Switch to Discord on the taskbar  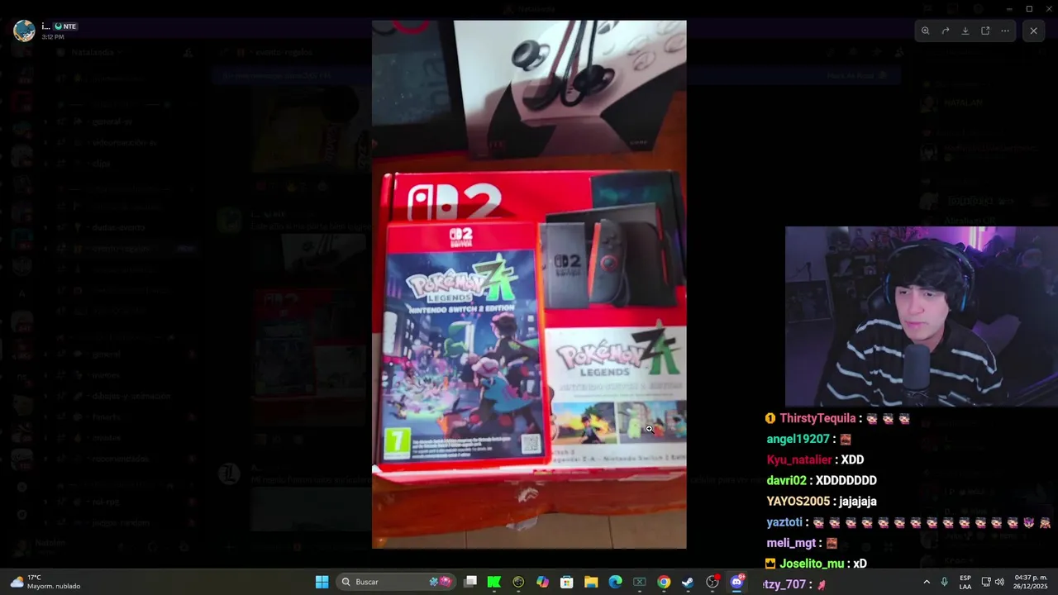click(x=736, y=582)
